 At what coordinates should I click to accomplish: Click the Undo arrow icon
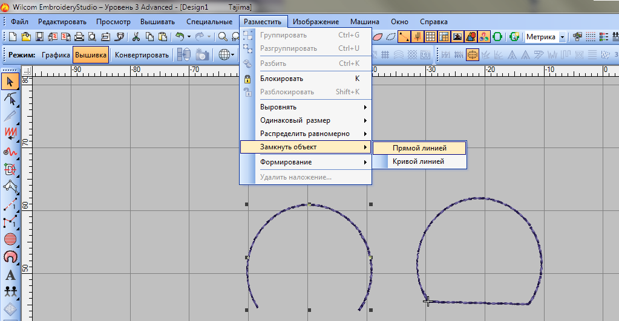(180, 37)
